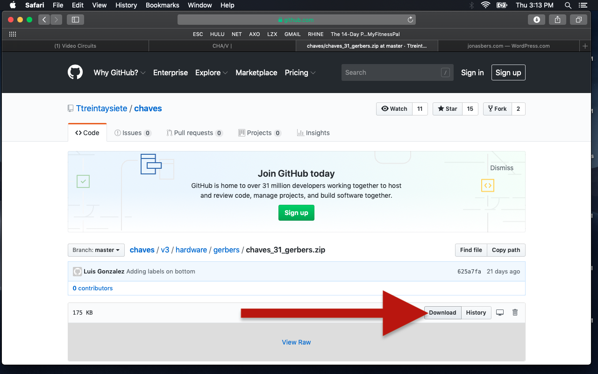Open the Spotlight search magnifier icon

[x=568, y=5]
